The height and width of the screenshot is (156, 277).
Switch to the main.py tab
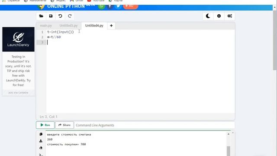[46, 26]
